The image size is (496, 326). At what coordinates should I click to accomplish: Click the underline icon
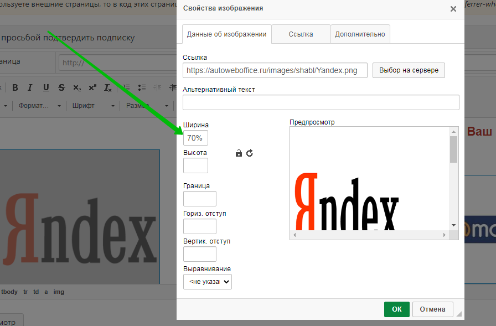click(x=46, y=87)
